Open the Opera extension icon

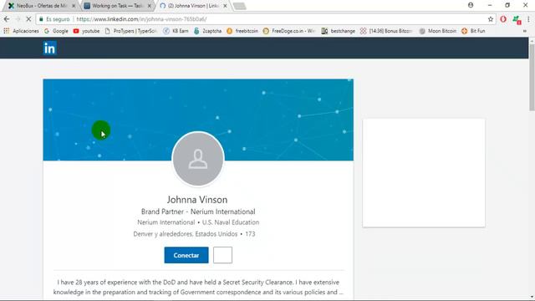(503, 19)
